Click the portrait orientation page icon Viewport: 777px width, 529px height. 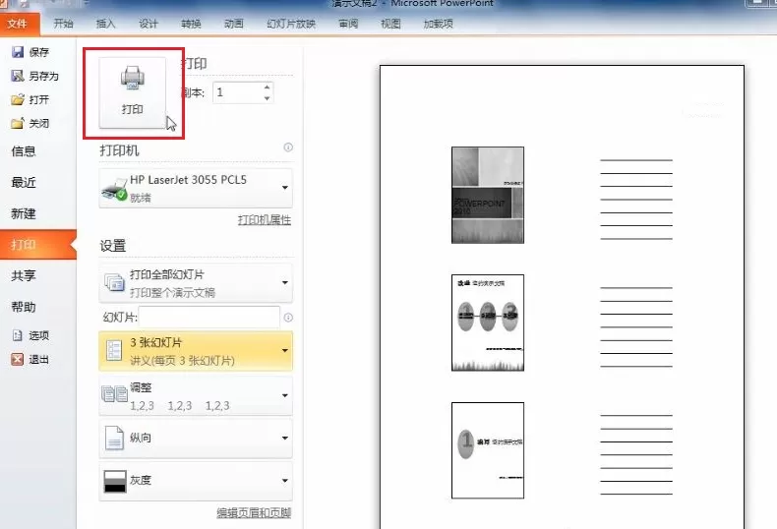coord(114,438)
